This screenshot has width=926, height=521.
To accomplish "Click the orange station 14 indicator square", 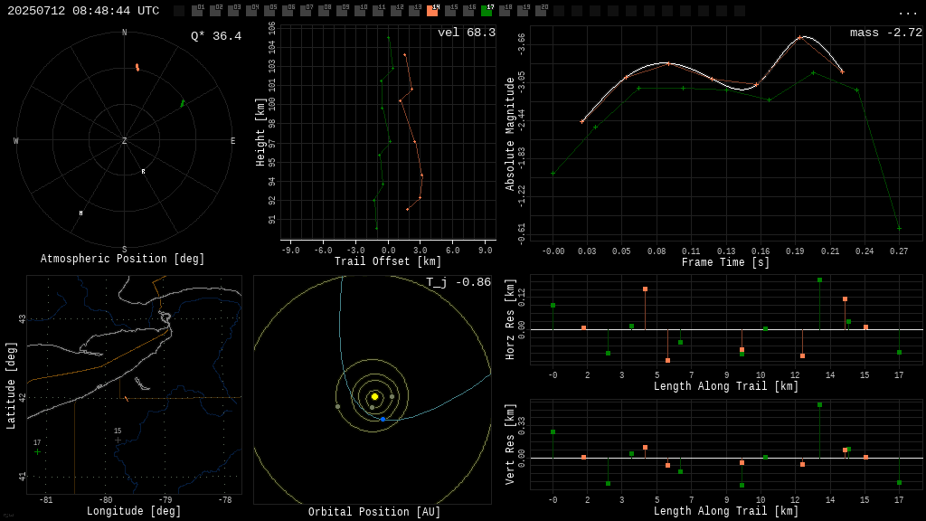I will click(x=432, y=11).
